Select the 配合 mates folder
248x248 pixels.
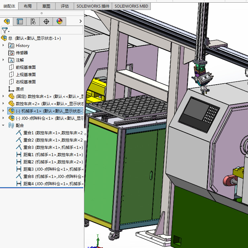[20, 126]
